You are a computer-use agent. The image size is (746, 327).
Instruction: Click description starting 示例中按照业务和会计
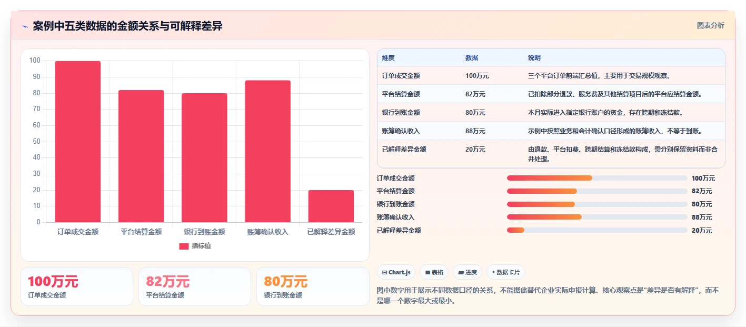coord(615,131)
